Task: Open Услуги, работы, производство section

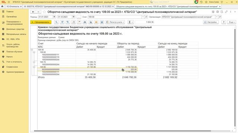Action: click(13, 45)
